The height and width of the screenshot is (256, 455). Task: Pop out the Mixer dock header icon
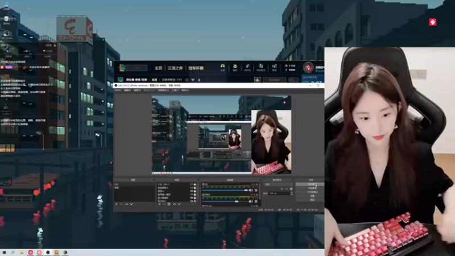pos(260,180)
